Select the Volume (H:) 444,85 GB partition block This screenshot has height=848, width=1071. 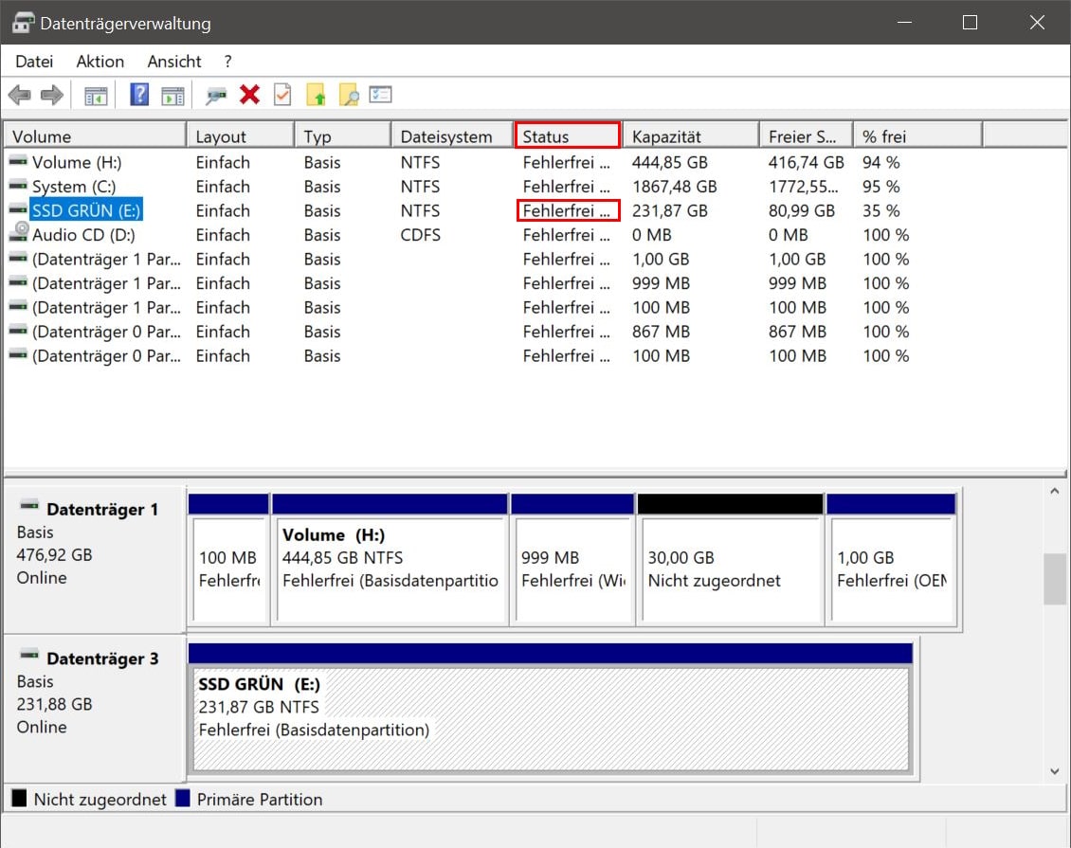[x=390, y=560]
